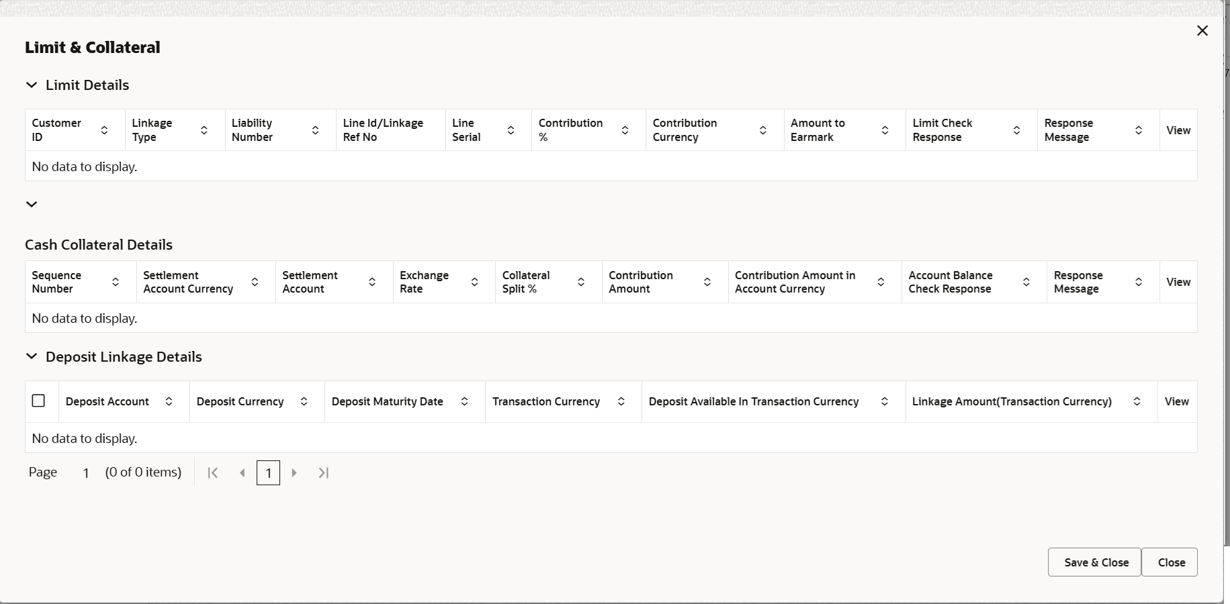This screenshot has height=604, width=1230.
Task: Go to the next page
Action: click(294, 472)
